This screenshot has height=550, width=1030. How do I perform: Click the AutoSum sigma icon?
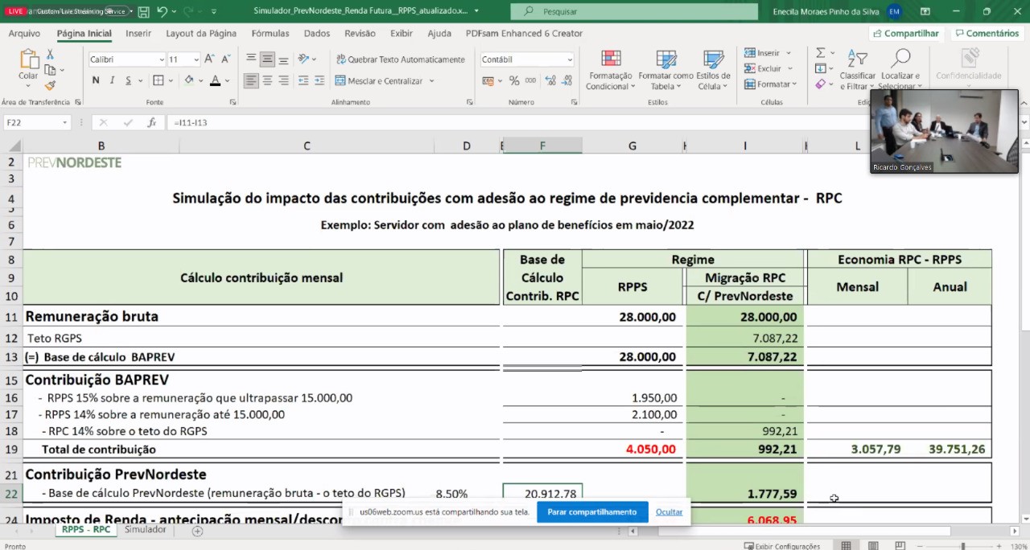click(820, 52)
